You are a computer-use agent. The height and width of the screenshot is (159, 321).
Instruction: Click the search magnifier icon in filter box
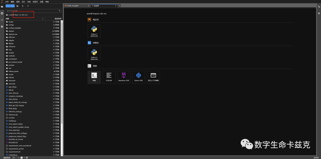pos(59,11)
